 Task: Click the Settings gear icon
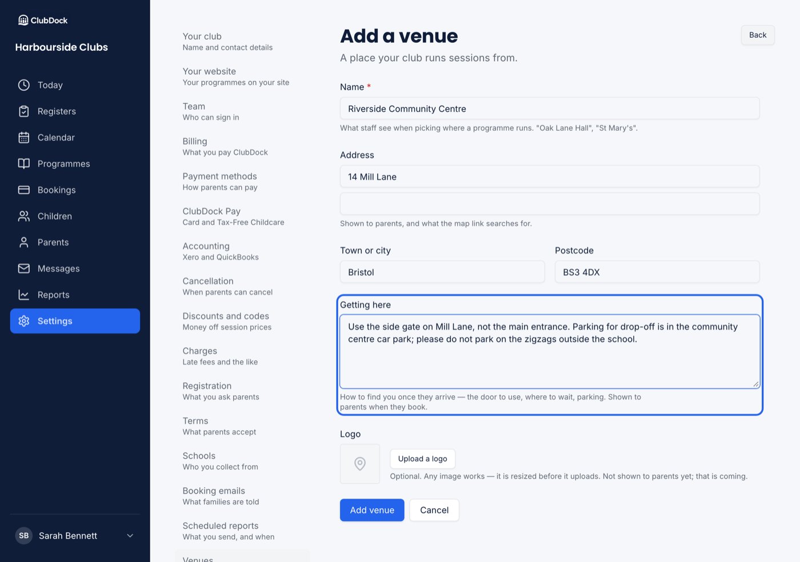(24, 321)
